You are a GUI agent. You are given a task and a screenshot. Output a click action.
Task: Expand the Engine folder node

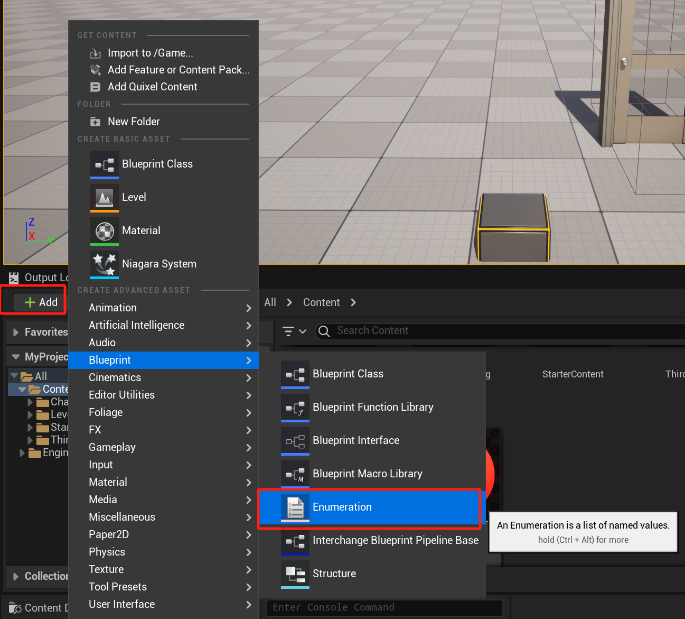[x=22, y=453]
